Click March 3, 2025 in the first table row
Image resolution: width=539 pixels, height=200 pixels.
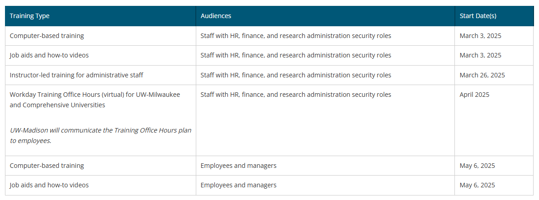click(x=480, y=36)
